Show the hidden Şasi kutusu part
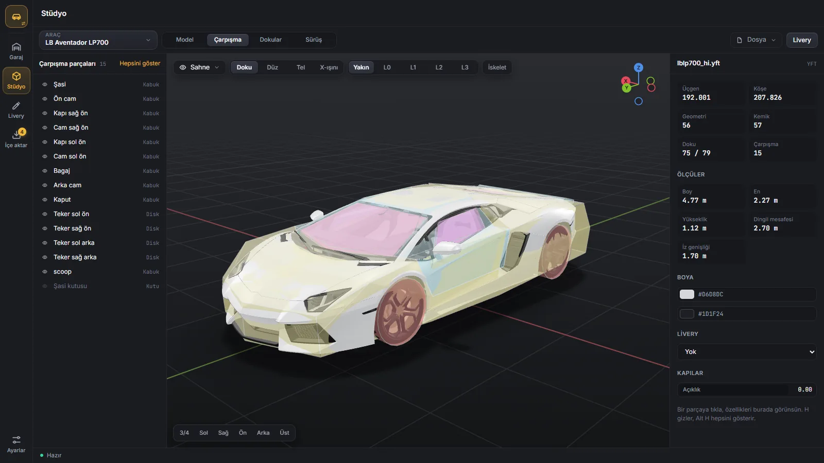This screenshot has width=824, height=463. point(45,286)
